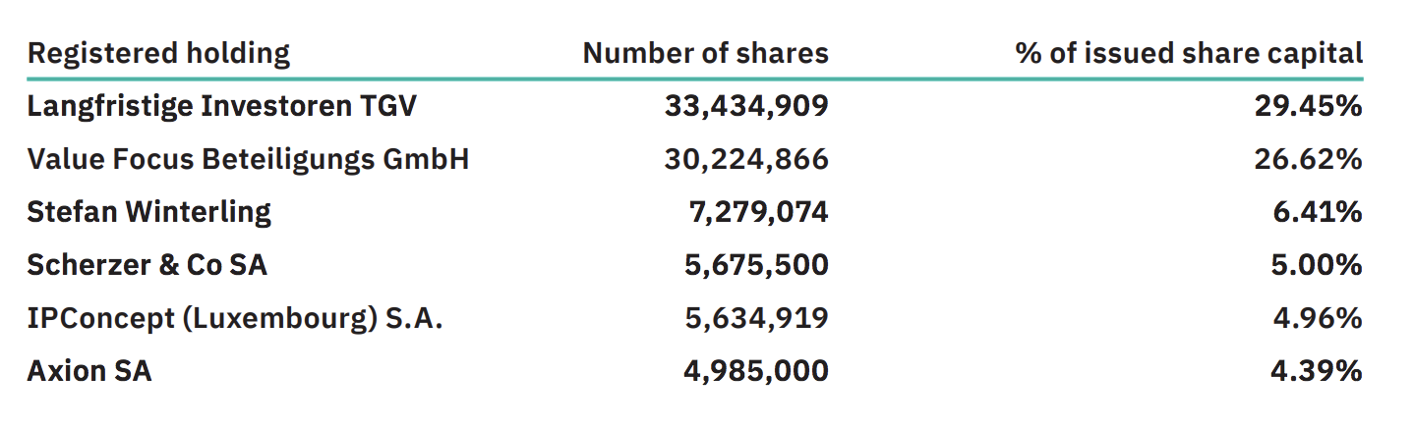Select IPConcept (Luxembourg) S.A. name
The width and height of the screenshot is (1414, 428).
pyautogui.click(x=235, y=318)
